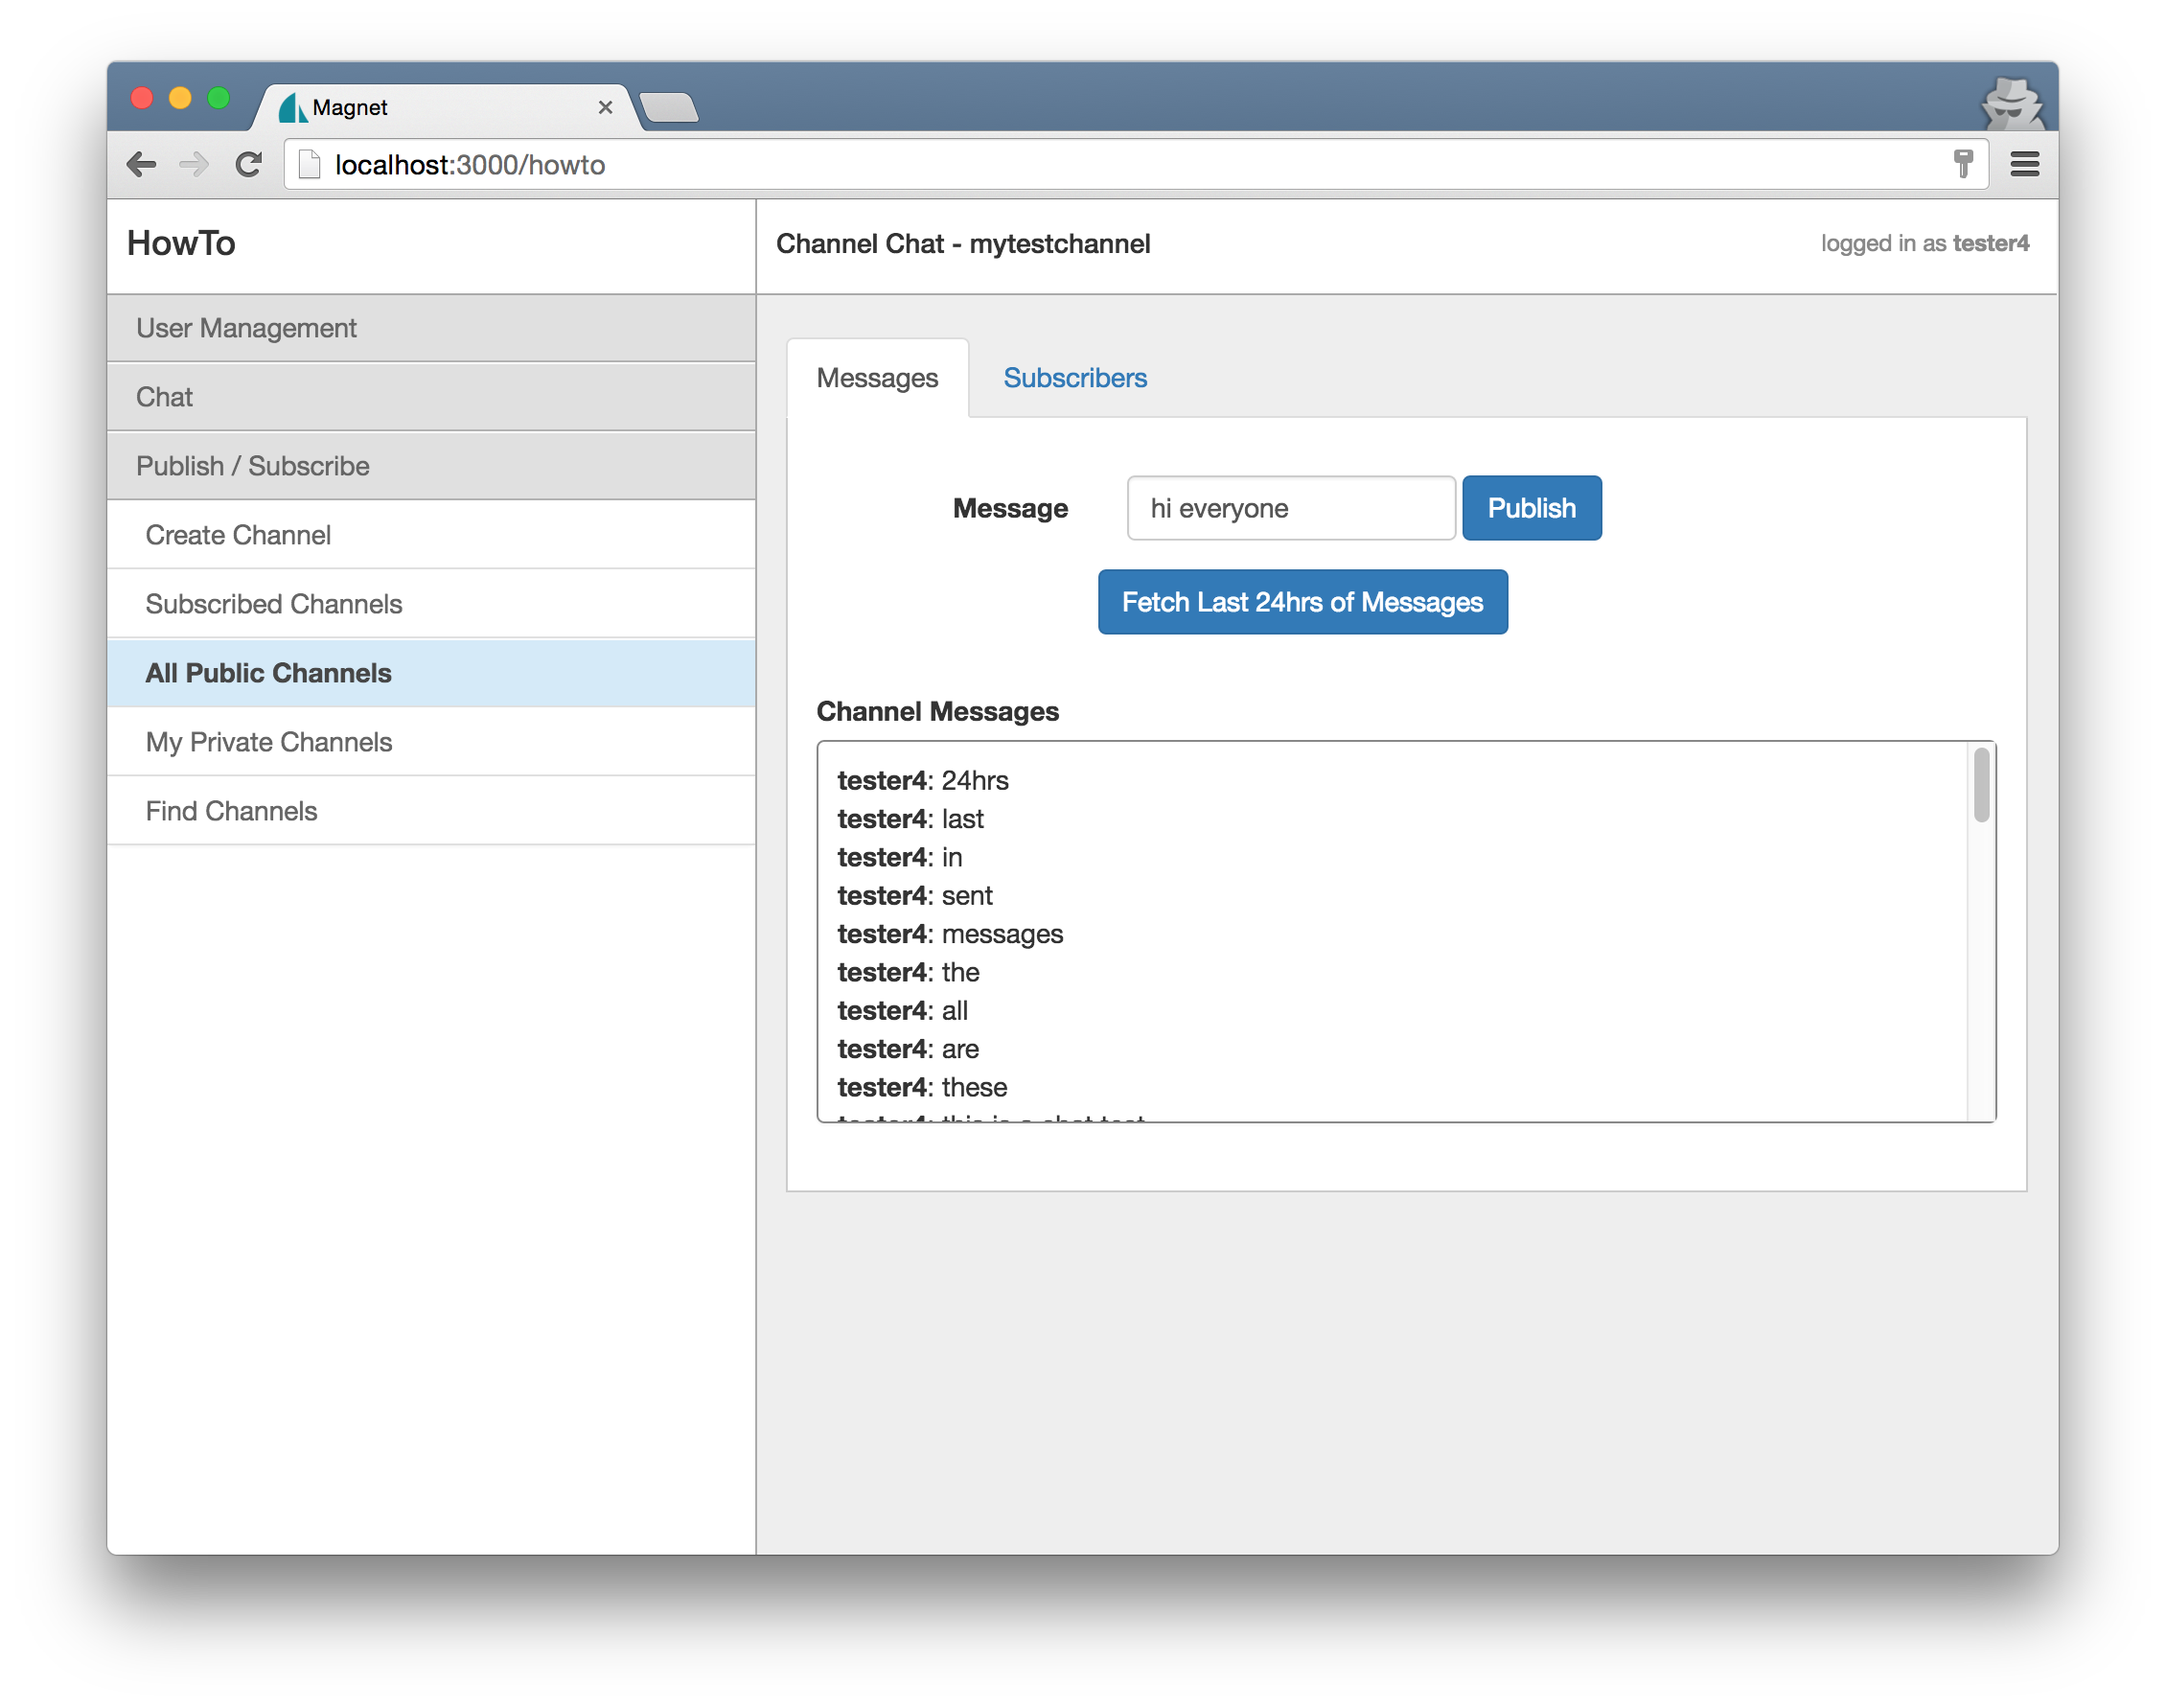Collapse the Publish / Subscribe section
The height and width of the screenshot is (1708, 2166).
pos(252,466)
